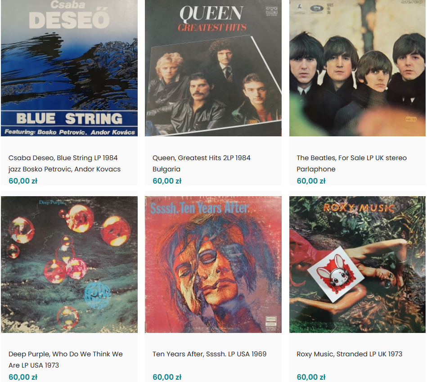Click the 60,00 zł price under Queen Greatest Hits
The width and height of the screenshot is (427, 382).
coord(167,181)
